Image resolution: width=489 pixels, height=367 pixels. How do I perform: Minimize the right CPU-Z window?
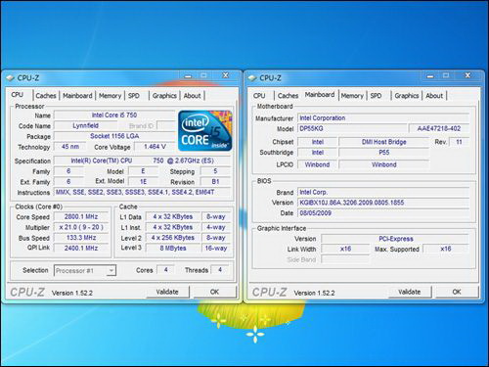[x=430, y=76]
